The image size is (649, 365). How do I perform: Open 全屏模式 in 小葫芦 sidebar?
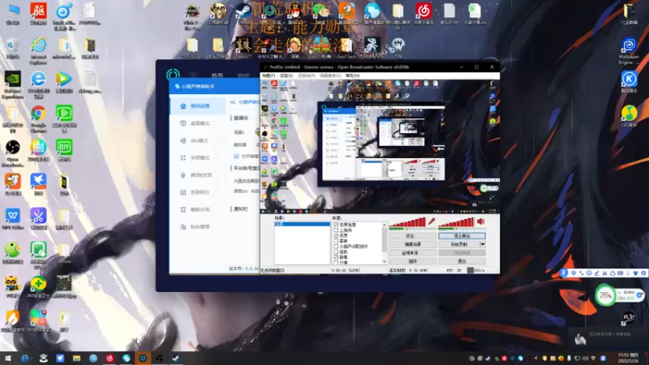click(198, 157)
